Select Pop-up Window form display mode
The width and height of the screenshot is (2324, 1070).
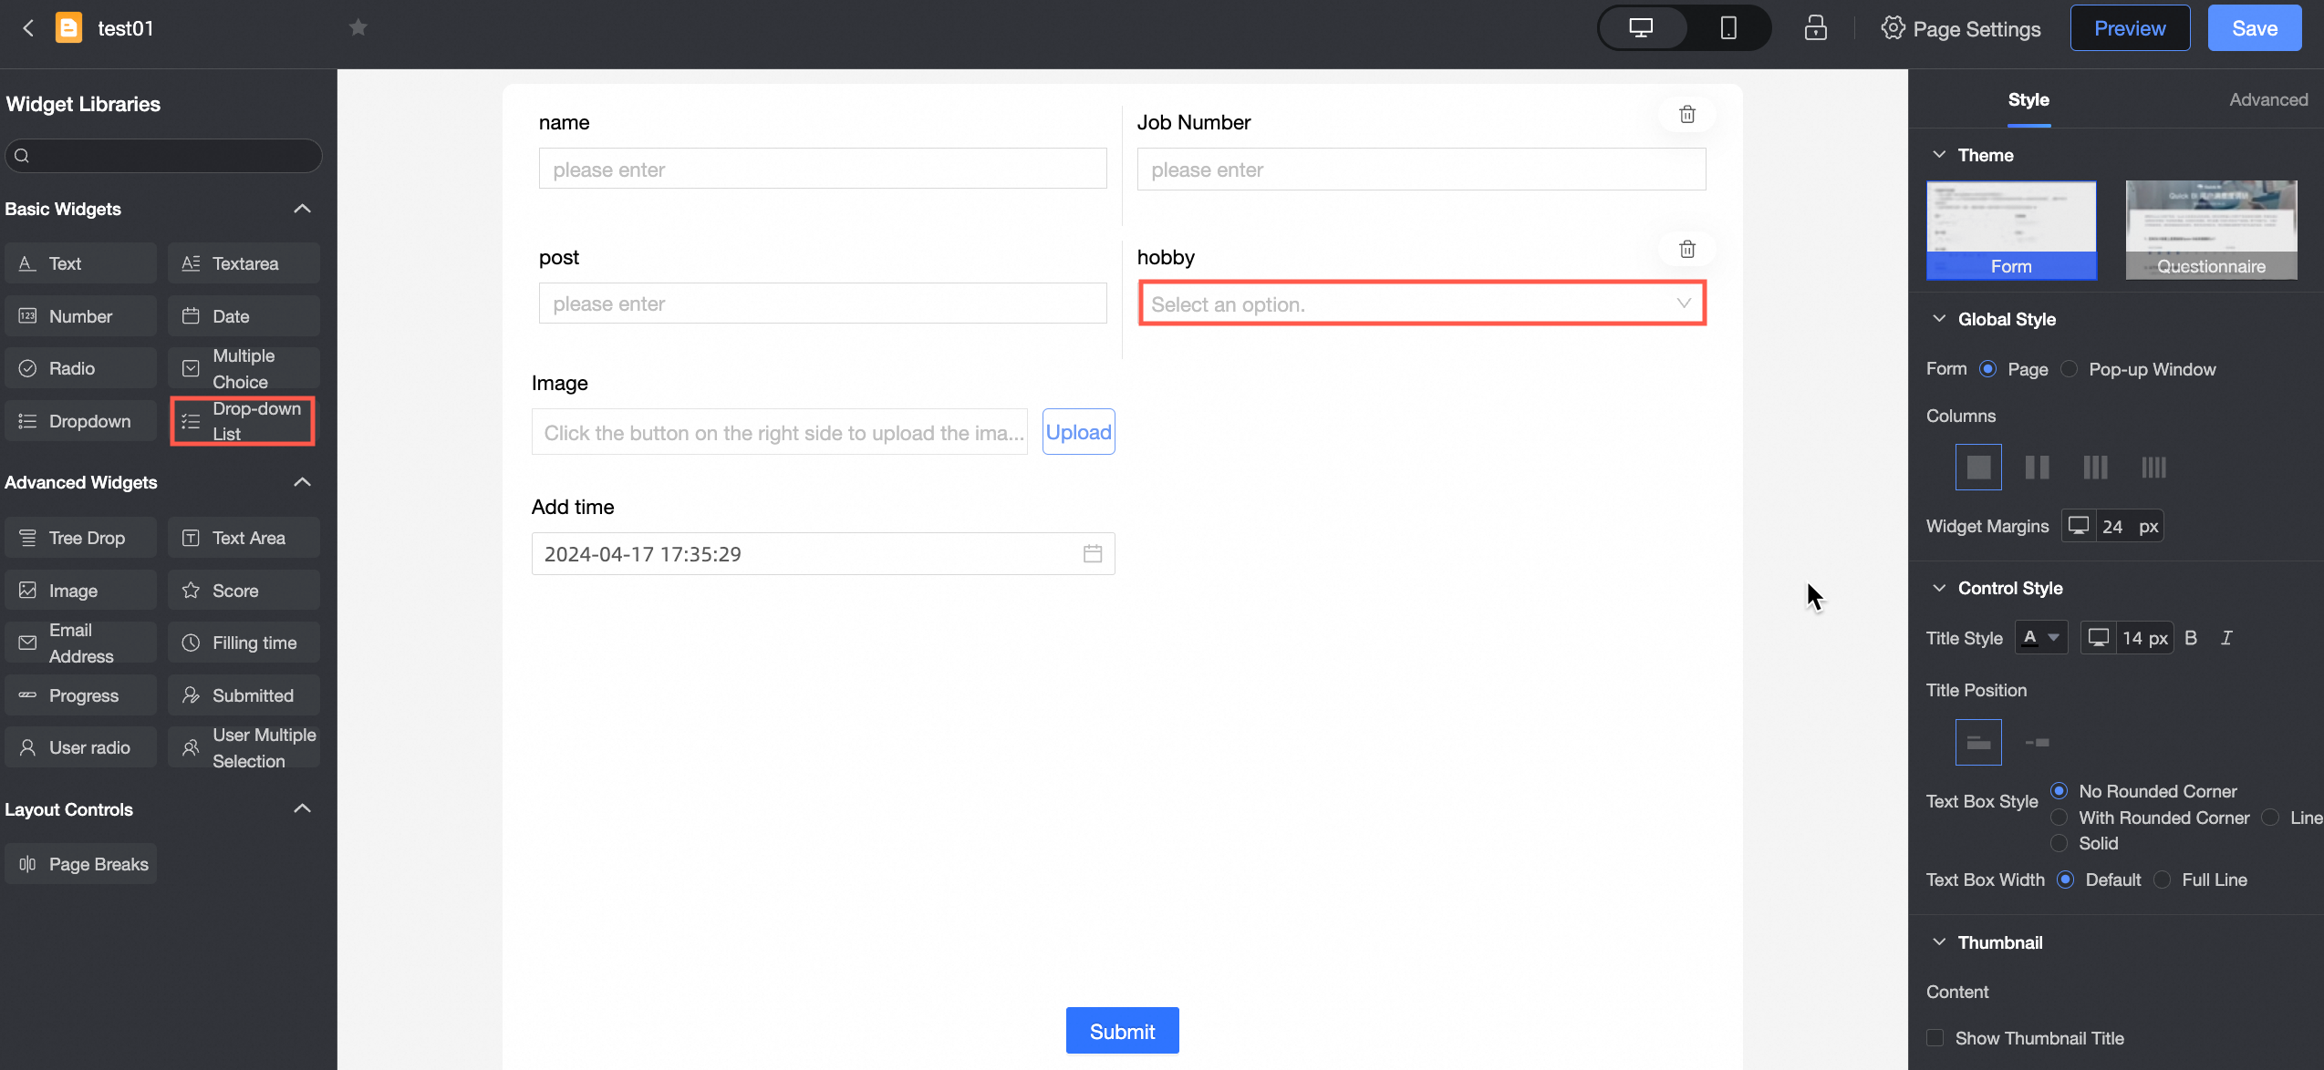[x=2068, y=369]
